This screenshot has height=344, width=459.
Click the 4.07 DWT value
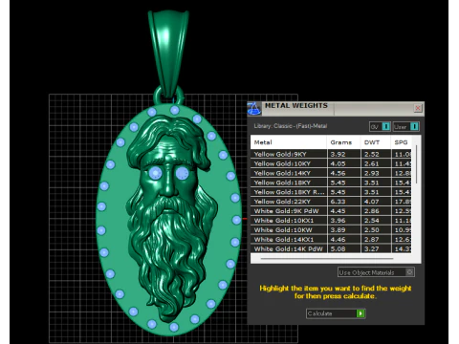pos(372,202)
